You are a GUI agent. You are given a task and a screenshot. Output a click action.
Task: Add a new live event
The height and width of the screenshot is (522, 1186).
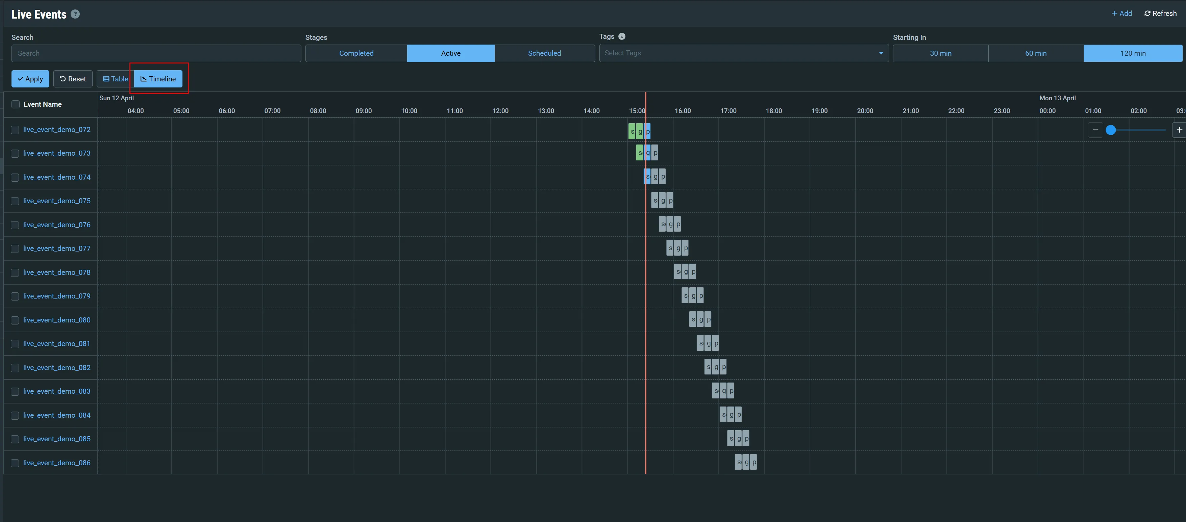coord(1121,14)
